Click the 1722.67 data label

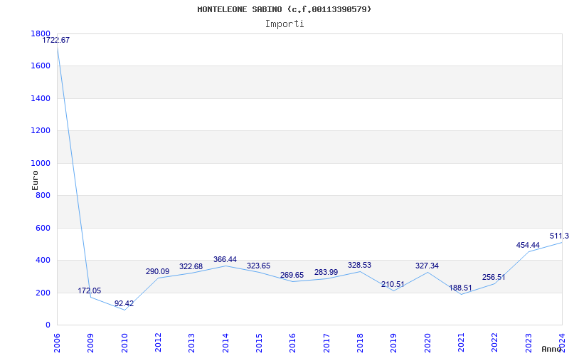tap(56, 41)
